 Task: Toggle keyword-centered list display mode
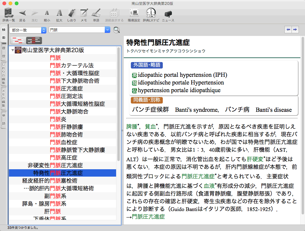pos(34,40)
